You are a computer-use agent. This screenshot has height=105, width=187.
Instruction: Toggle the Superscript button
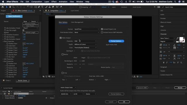pos(178,63)
